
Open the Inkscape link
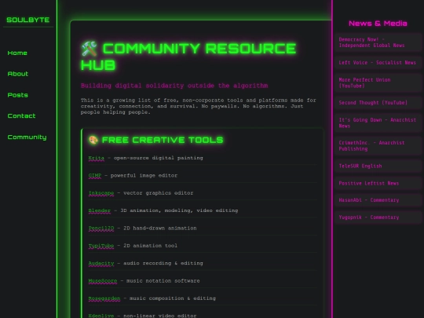pyautogui.click(x=101, y=193)
